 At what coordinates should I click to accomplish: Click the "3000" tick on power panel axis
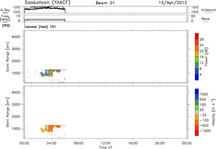point(16,49)
